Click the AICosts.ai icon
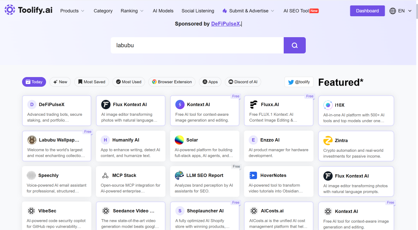This screenshot has height=230, width=418. [x=254, y=211]
